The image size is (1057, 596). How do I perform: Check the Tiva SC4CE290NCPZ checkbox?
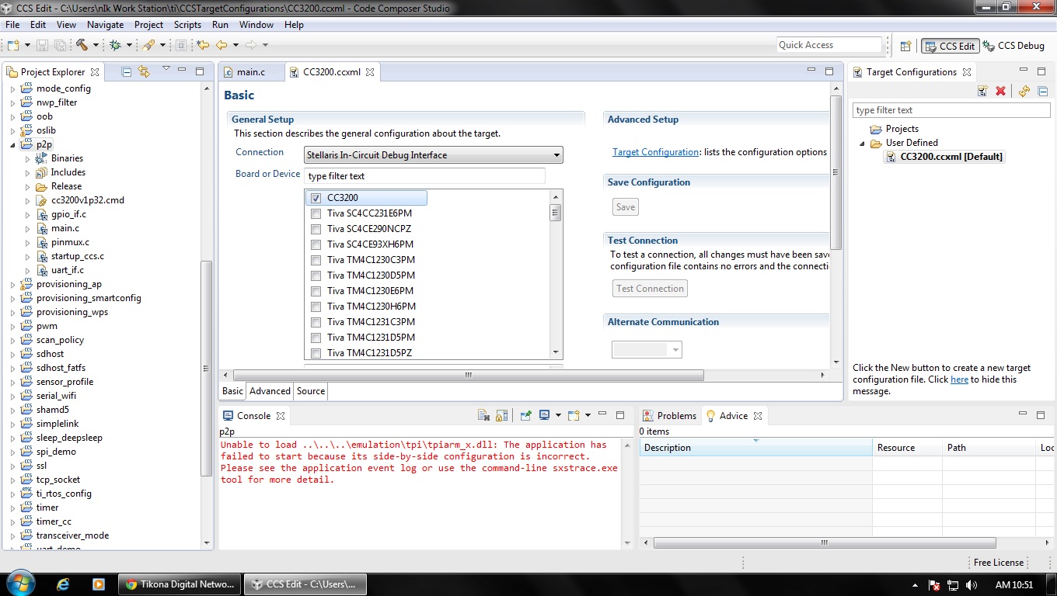pos(316,229)
